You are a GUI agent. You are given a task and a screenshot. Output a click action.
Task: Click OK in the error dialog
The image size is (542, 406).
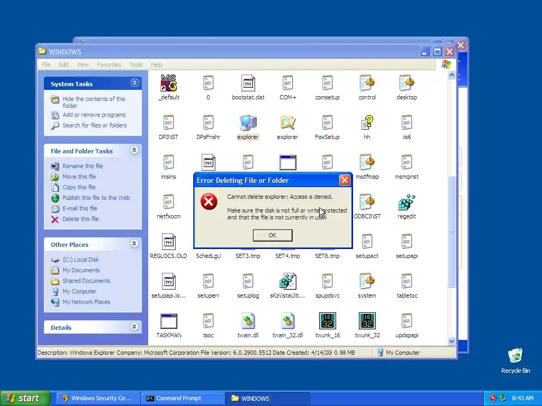273,235
